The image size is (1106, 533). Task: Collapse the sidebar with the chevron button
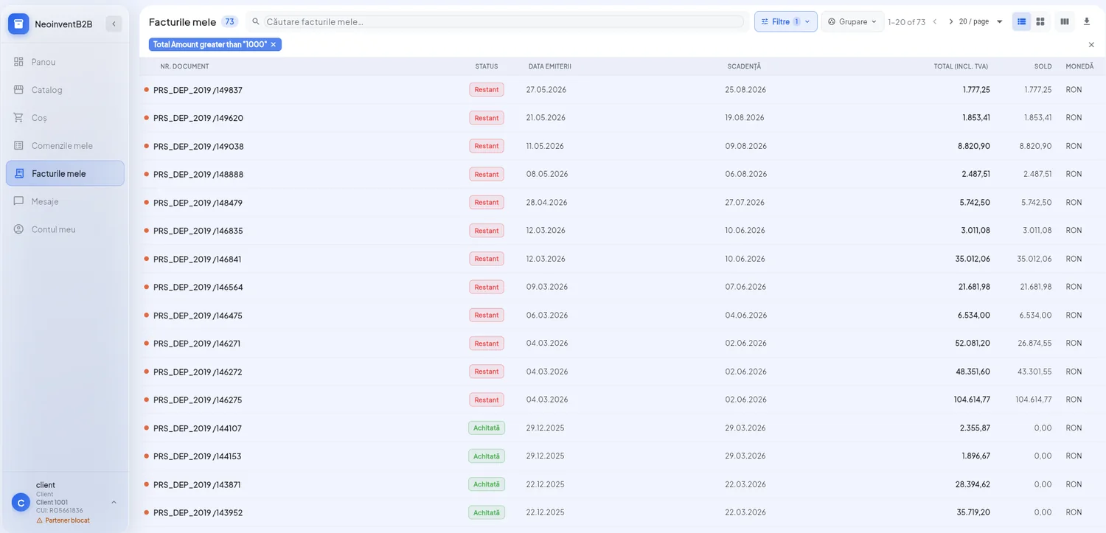coord(114,24)
